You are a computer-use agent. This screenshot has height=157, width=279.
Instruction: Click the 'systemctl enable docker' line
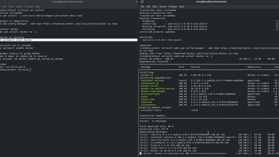coord(17,48)
